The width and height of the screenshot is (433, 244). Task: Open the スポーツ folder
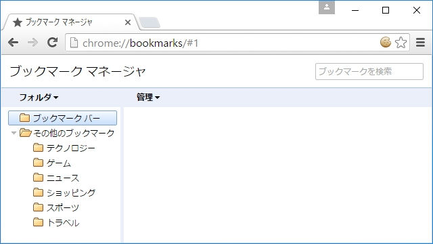56,207
